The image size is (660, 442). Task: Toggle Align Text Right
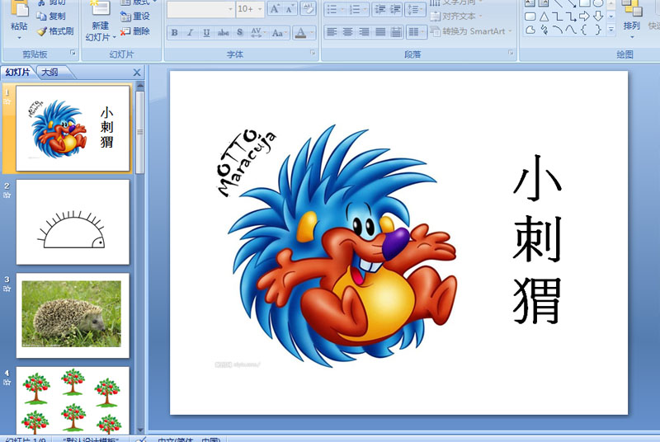[364, 32]
